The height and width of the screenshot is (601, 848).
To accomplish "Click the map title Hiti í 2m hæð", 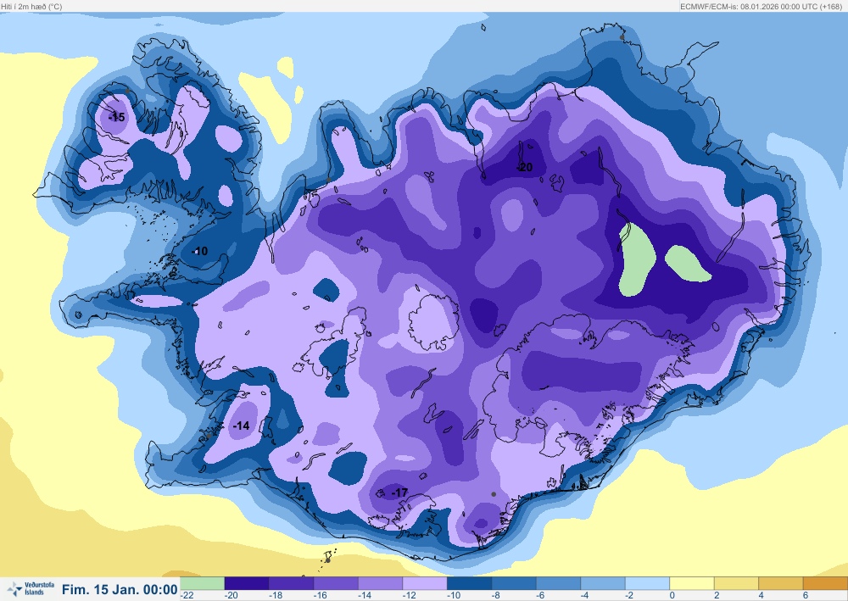I will click(x=31, y=7).
